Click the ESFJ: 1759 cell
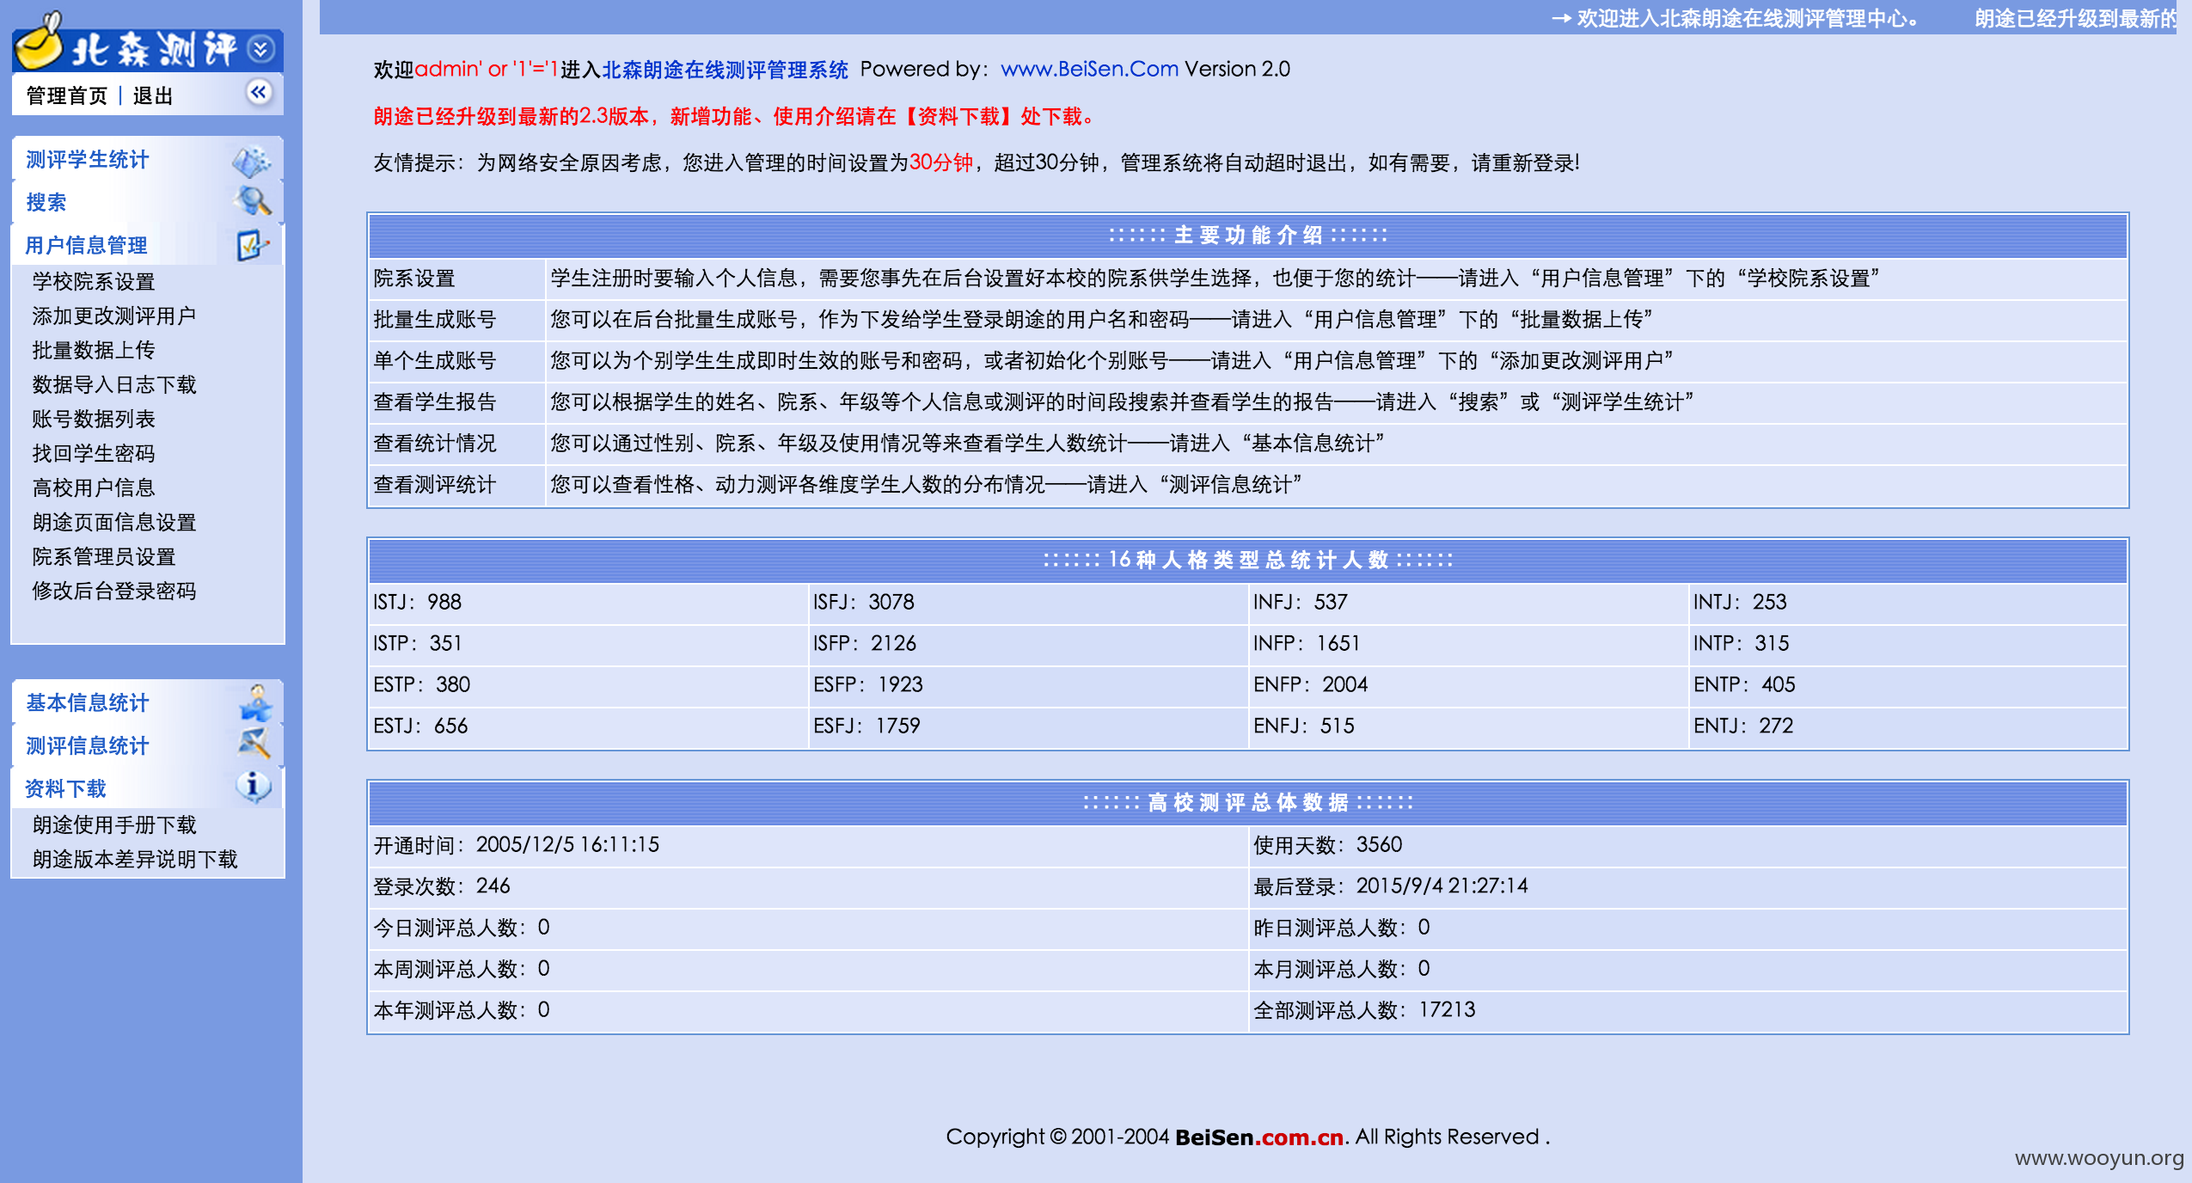Viewport: 2192px width, 1183px height. click(1028, 726)
